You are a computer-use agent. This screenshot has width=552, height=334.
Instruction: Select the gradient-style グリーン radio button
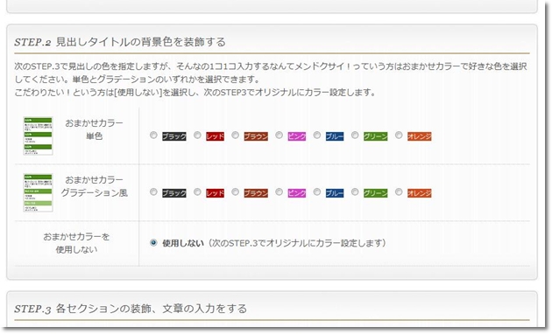pos(355,192)
